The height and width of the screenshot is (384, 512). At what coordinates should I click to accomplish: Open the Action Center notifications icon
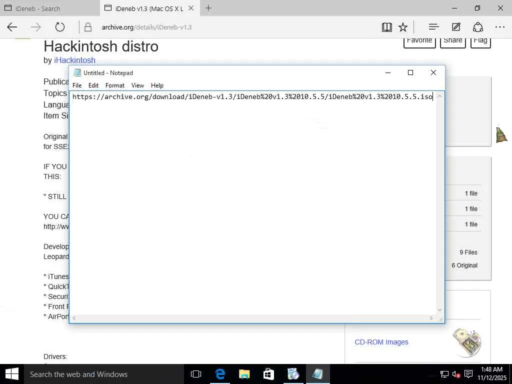(468, 374)
